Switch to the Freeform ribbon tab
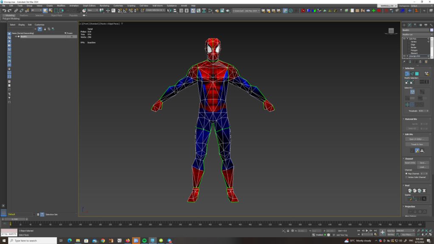This screenshot has height=244, width=434. point(24,15)
